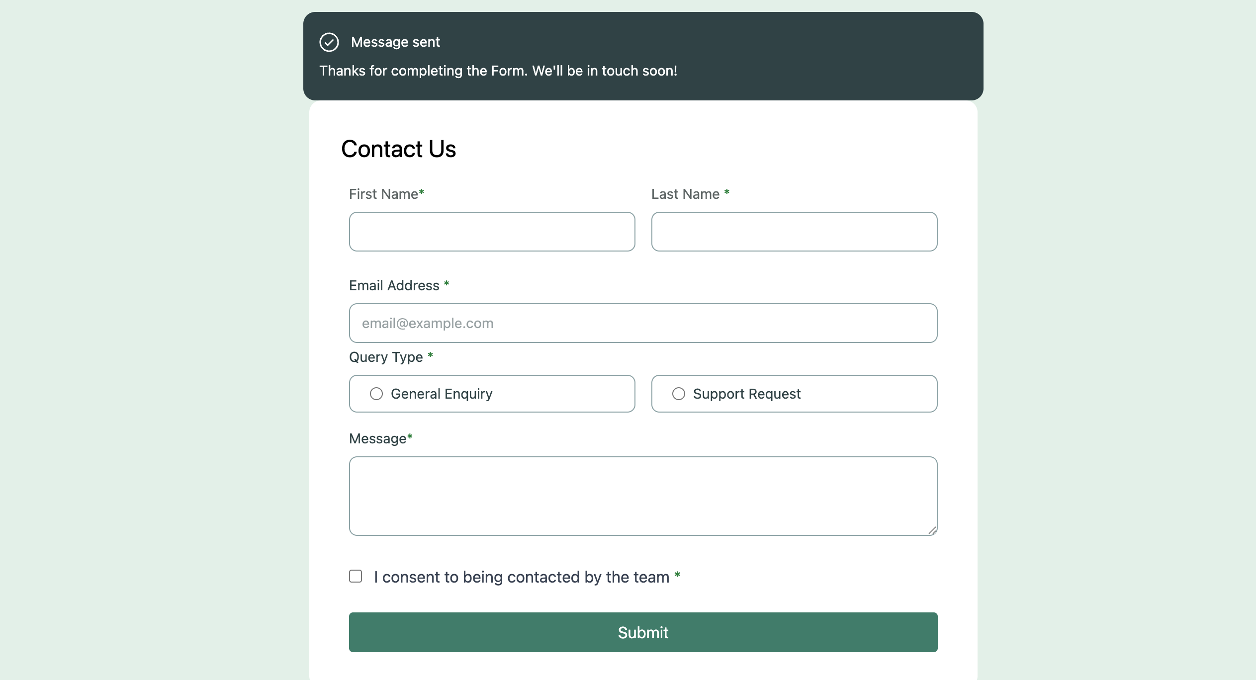This screenshot has height=680, width=1256.
Task: Submit the contact form
Action: point(643,632)
